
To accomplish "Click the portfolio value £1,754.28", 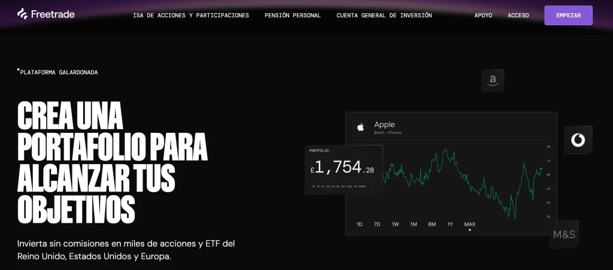I will tap(342, 168).
